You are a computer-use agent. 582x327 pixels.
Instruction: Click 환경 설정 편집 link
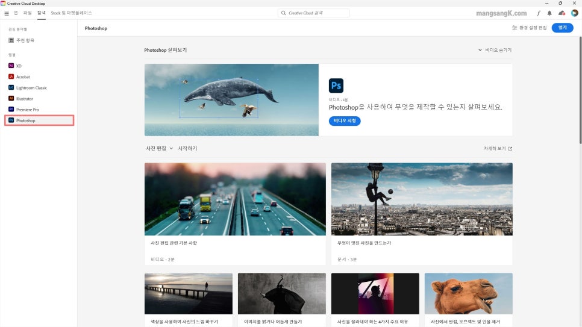(533, 28)
